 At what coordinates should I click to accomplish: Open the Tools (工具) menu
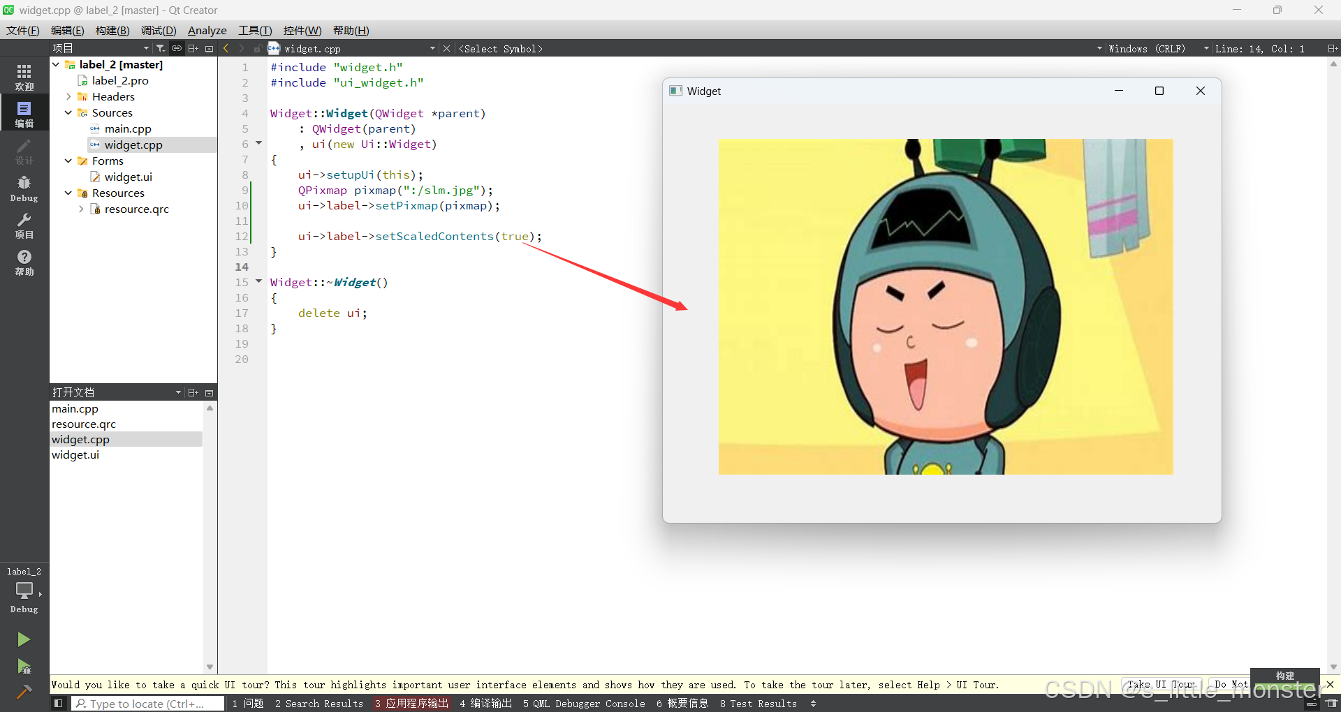[x=255, y=30]
